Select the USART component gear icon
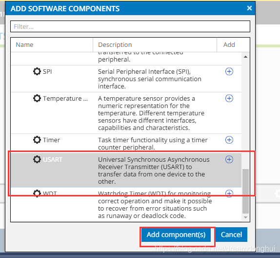280x258 pixels. point(37,159)
